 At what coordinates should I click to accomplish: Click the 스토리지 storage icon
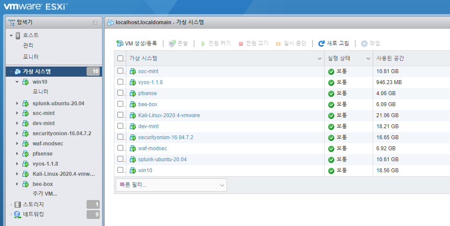[x=18, y=204]
